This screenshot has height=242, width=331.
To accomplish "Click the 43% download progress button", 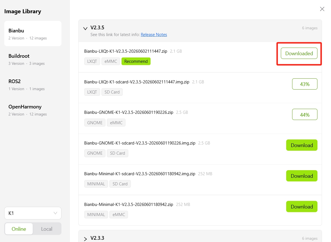I will click(304, 84).
